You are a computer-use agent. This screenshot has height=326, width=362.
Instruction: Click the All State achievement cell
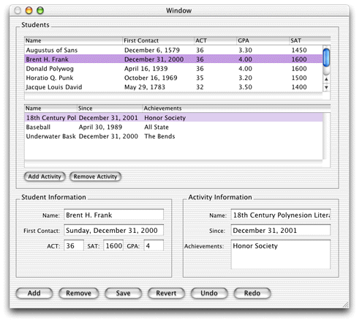coord(157,127)
